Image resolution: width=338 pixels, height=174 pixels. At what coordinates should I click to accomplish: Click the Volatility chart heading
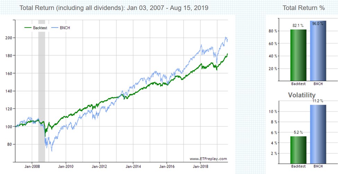point(302,95)
